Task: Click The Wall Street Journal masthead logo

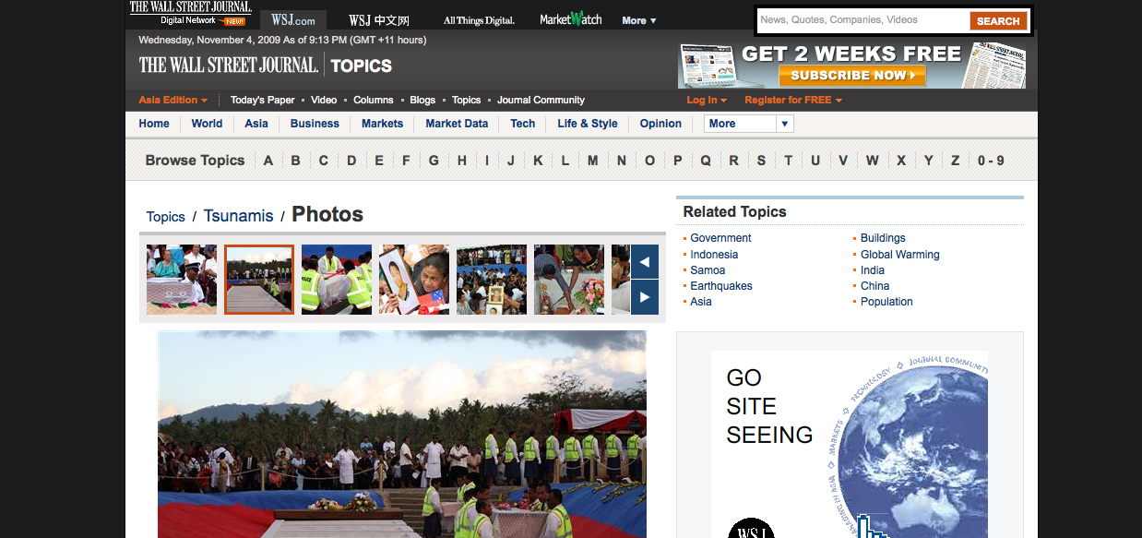Action: [228, 65]
